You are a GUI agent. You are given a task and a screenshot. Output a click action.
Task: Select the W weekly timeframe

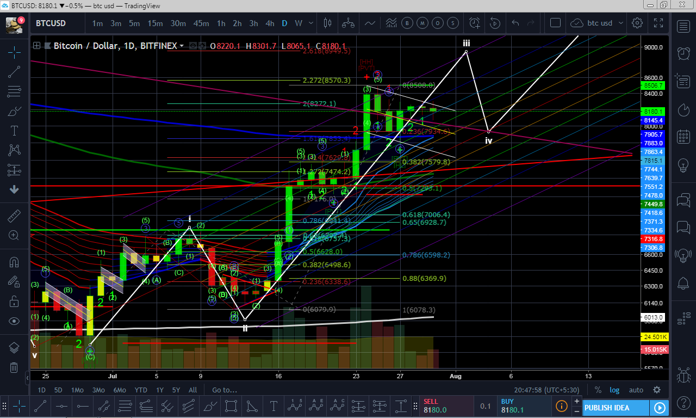299,23
